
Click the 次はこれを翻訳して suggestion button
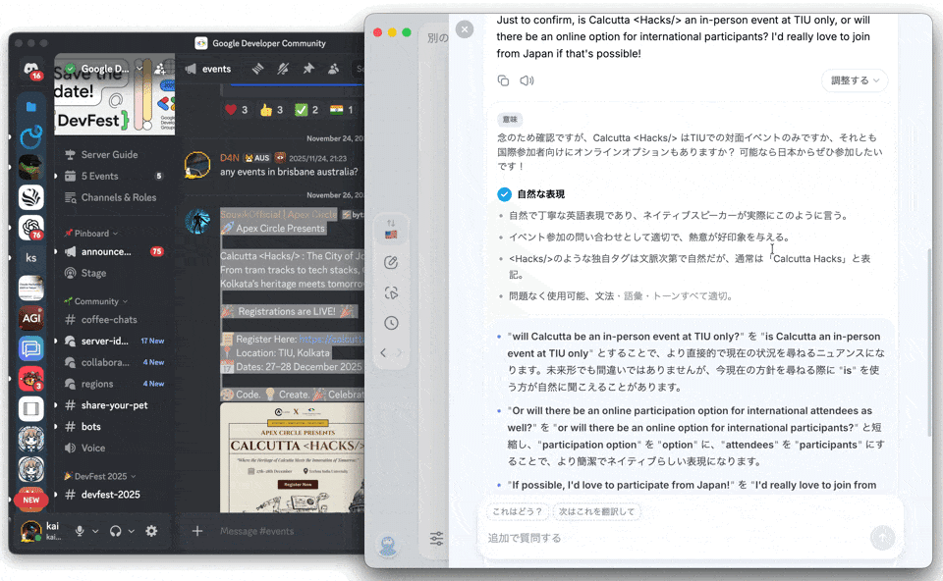tap(597, 511)
